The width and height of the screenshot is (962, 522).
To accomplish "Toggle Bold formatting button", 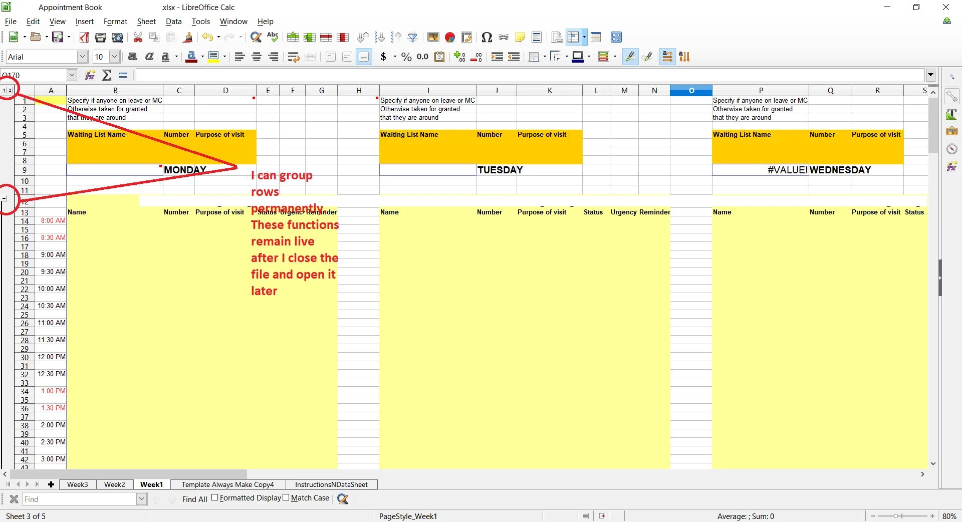I will coord(133,57).
